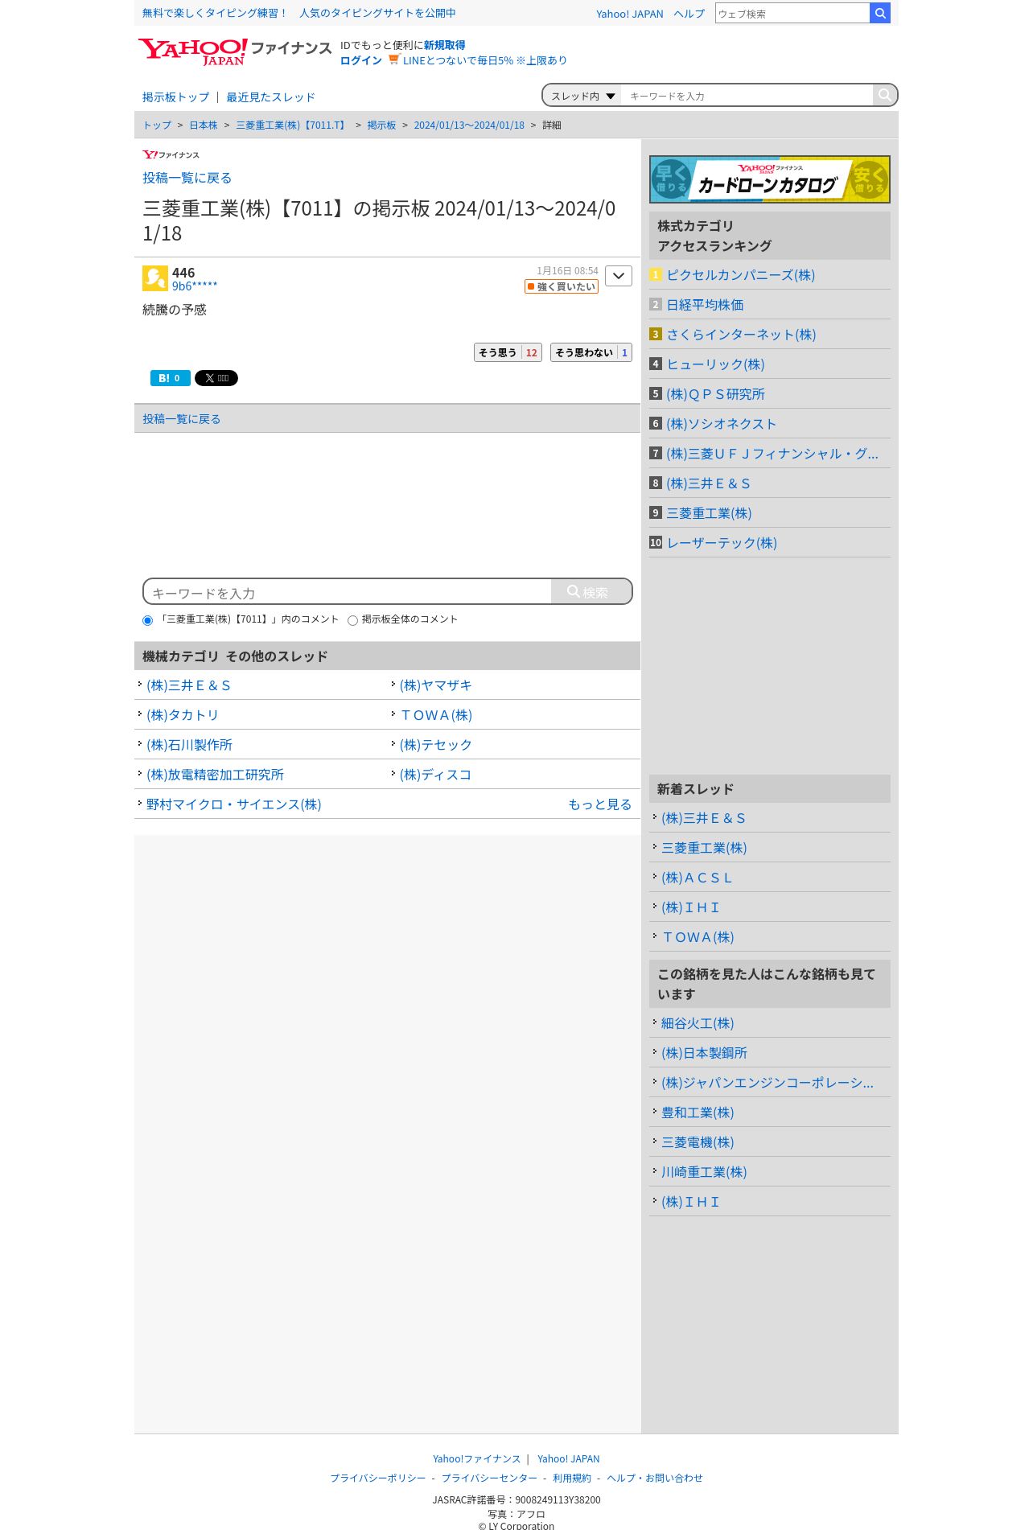Click the thread search magnifier icon
This screenshot has width=1033, height=1530.
pos(884,95)
